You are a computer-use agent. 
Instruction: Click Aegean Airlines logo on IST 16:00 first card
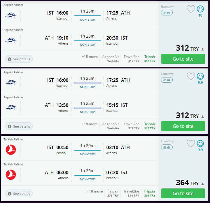[11, 15]
